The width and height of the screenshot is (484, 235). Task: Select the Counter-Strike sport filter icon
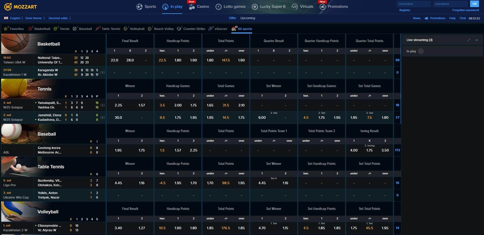(179, 28)
